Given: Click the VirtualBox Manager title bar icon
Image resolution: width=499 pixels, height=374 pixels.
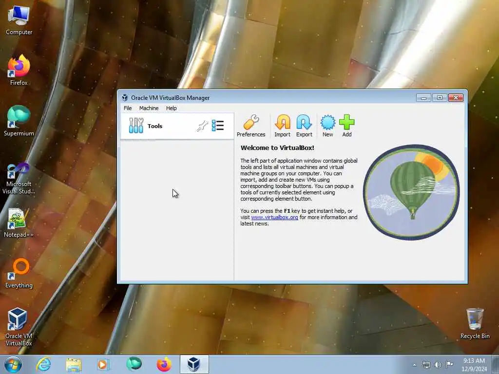Looking at the screenshot, I should pyautogui.click(x=125, y=97).
